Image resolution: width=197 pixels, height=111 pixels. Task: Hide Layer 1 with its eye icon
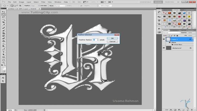tap(164, 39)
